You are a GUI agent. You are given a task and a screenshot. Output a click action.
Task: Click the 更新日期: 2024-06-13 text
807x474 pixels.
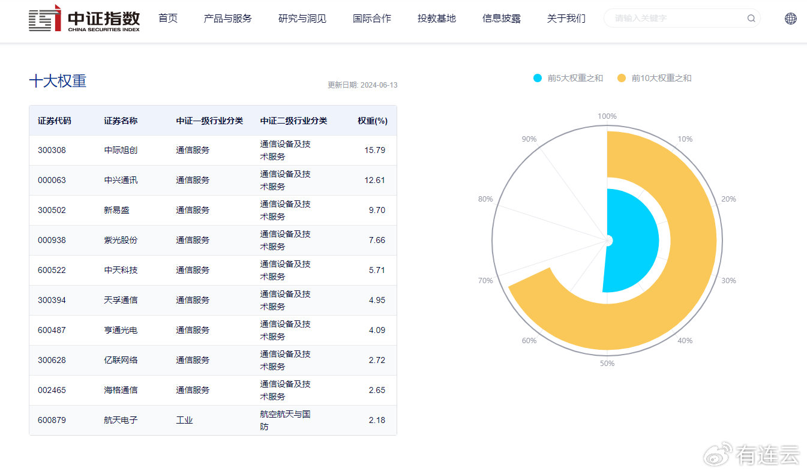pos(362,85)
